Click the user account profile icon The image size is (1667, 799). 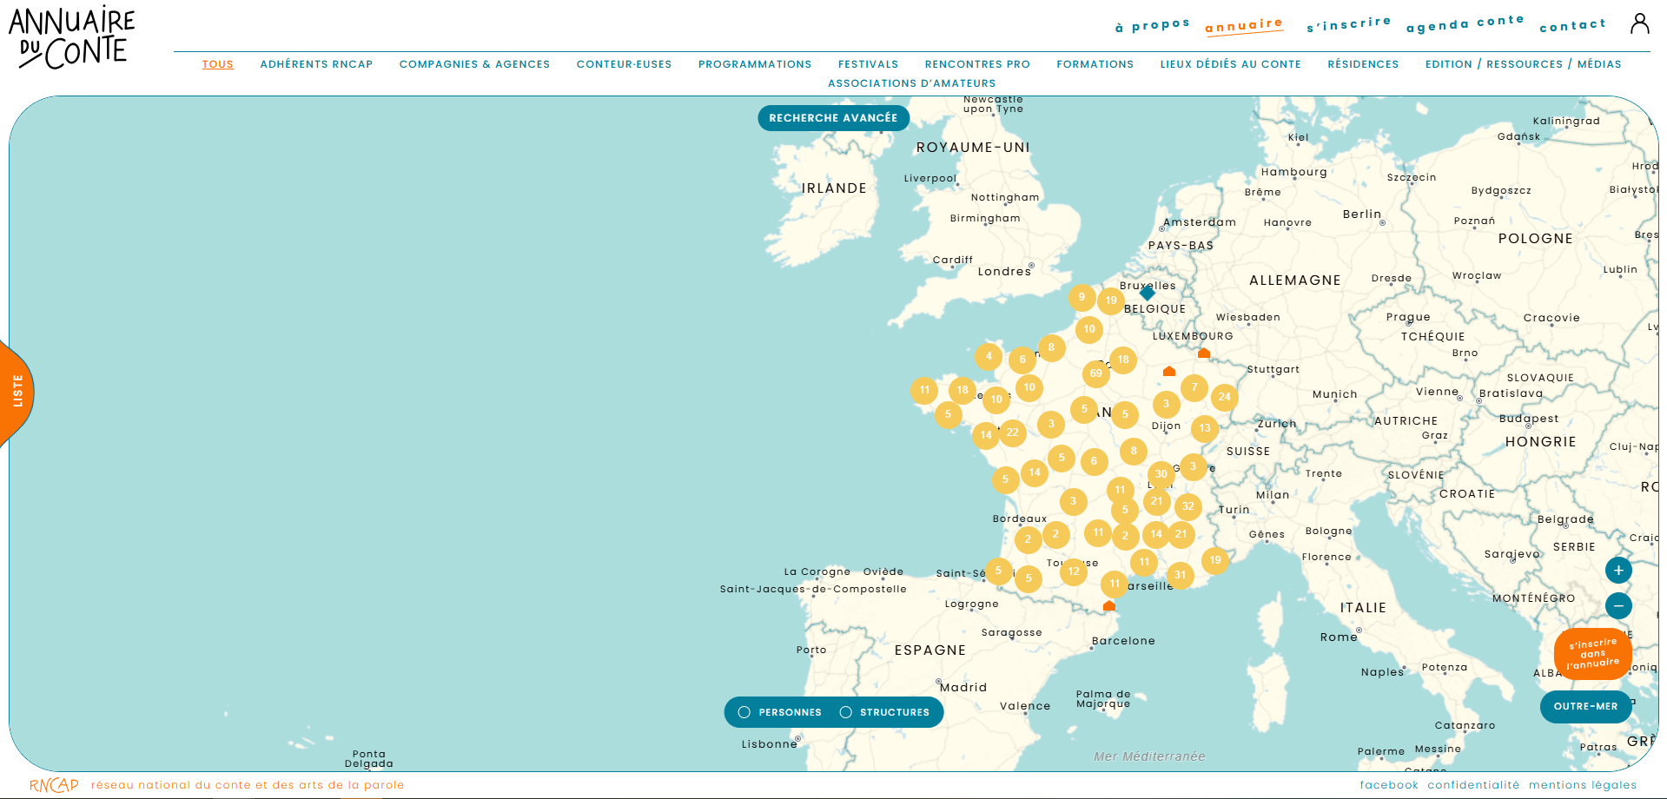[1639, 23]
